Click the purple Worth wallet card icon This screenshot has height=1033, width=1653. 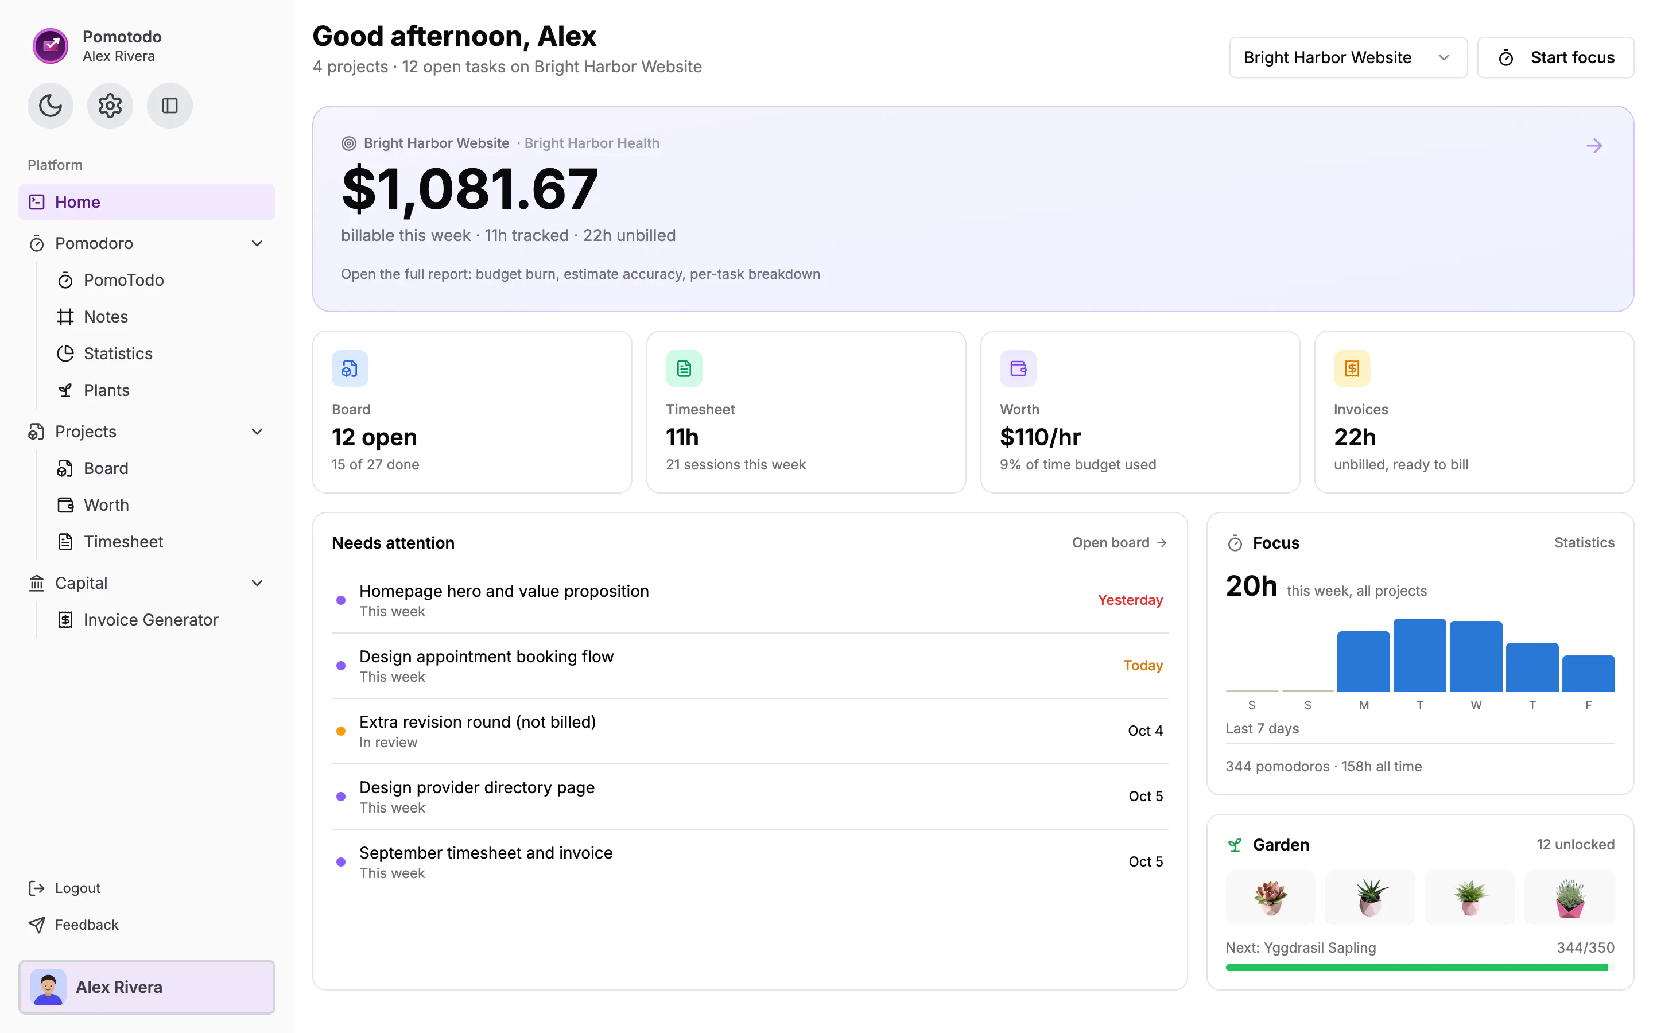click(x=1018, y=369)
